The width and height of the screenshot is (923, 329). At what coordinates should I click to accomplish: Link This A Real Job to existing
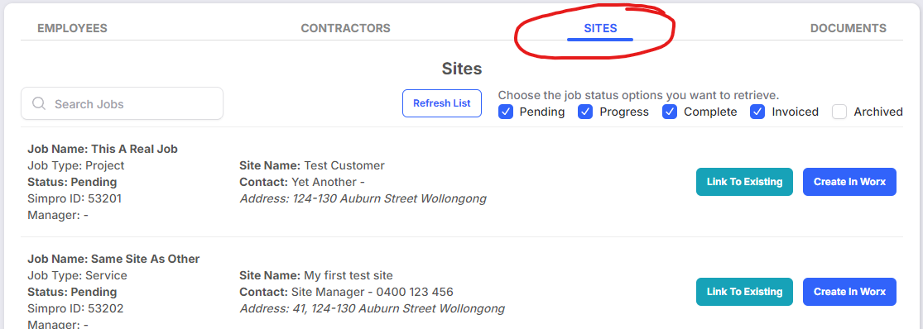tap(745, 182)
